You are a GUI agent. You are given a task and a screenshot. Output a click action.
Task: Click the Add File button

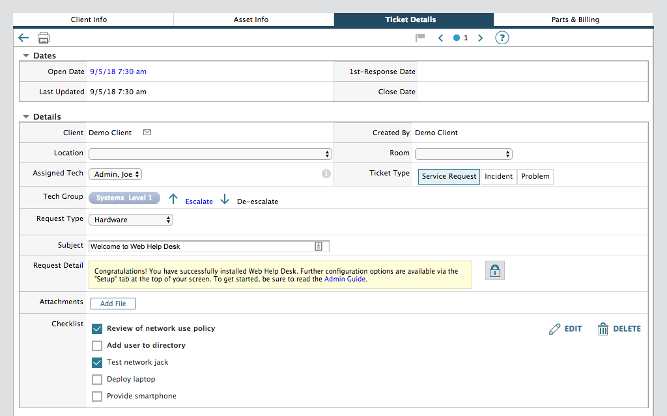[x=113, y=303]
